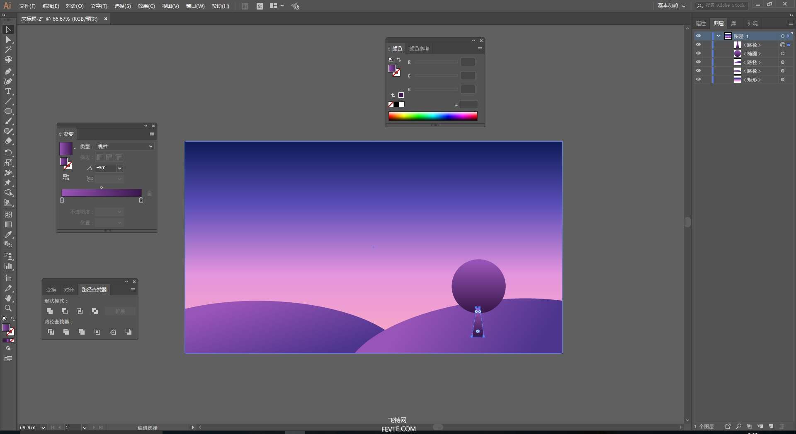Image resolution: width=796 pixels, height=434 pixels.
Task: Select the Paintbrush tool
Action: point(8,121)
